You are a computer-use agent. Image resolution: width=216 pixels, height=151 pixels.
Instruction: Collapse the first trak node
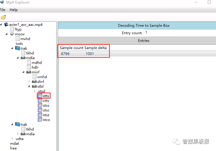(12, 48)
